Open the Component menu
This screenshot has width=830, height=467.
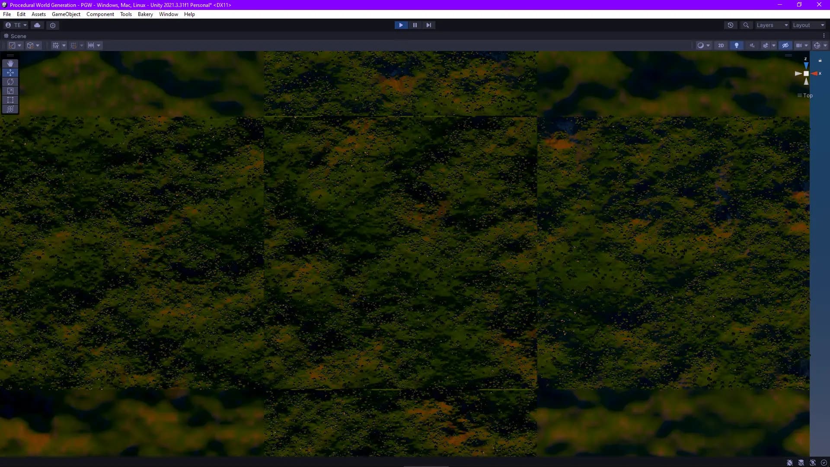coord(100,14)
